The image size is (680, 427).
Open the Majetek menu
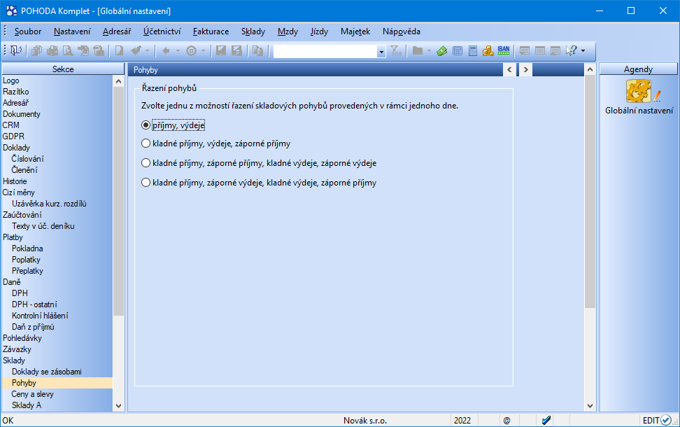click(x=355, y=31)
